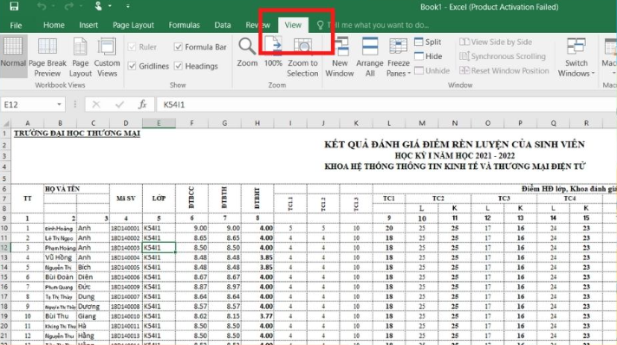Screen dimensions: 617x345
Task: Click the TC1 column header cell
Action: coord(389,199)
